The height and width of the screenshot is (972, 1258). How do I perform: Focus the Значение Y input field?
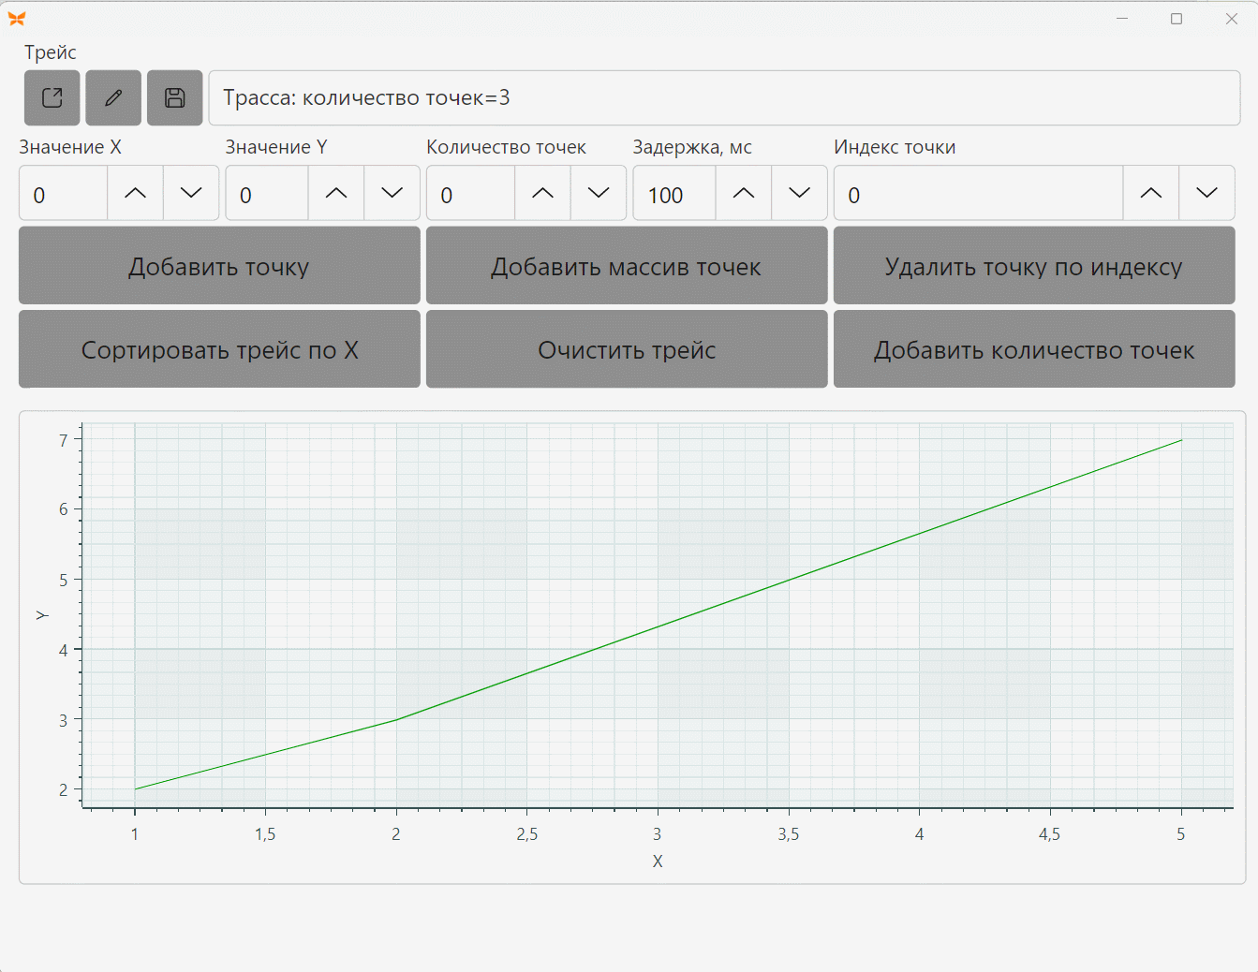tap(267, 194)
